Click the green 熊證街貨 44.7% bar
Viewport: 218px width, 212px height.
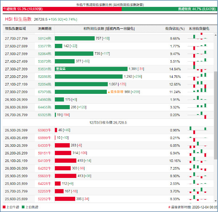point(169,9)
